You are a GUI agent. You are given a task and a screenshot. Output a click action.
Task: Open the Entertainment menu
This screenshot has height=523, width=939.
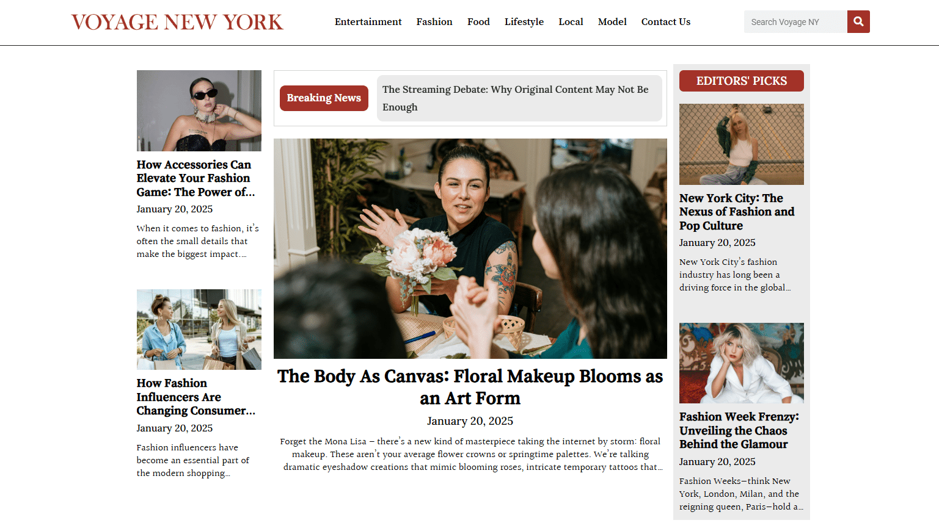[x=368, y=22]
